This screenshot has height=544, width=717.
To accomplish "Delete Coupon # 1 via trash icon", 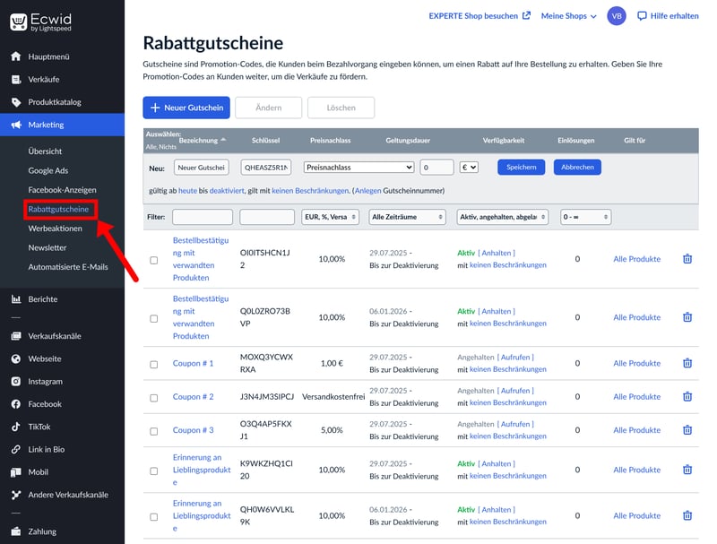I will 687,363.
